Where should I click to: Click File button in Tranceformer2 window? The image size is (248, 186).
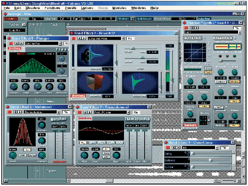coord(136,112)
